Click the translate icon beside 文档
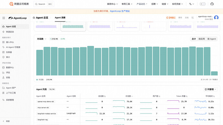Screen dimensions: 223x125 (x=193, y=18)
